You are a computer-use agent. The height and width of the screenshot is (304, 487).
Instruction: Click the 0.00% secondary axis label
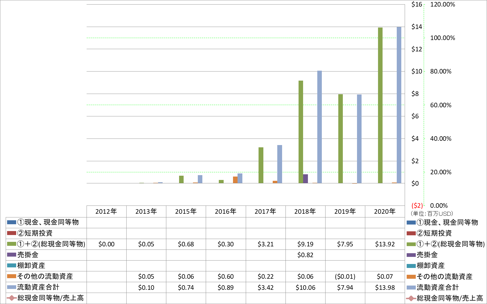(x=439, y=206)
